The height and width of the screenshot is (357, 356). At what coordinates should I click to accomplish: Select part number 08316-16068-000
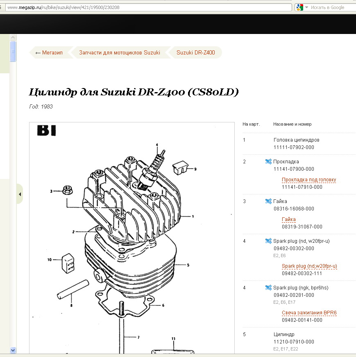coord(294,208)
